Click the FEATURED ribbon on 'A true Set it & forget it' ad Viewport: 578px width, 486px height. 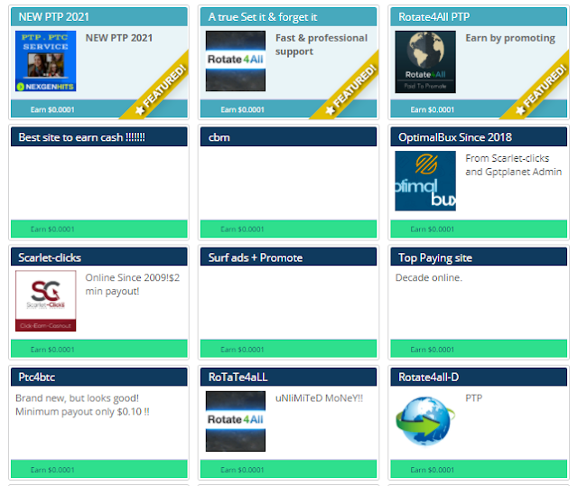352,89
